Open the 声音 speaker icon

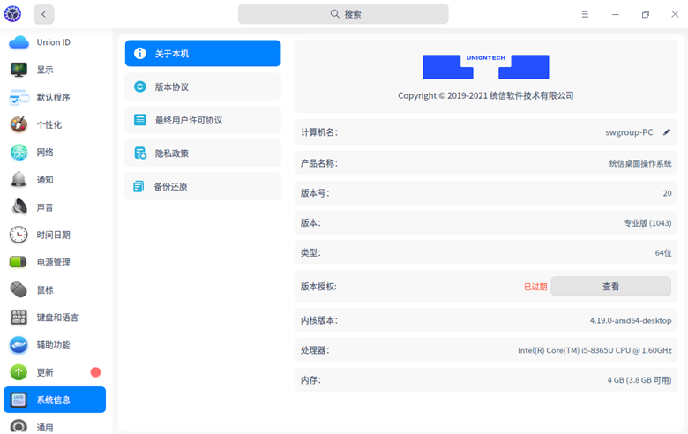pos(19,207)
